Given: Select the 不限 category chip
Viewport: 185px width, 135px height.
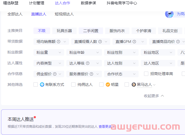Looking at the screenshot, I should tap(42, 31).
